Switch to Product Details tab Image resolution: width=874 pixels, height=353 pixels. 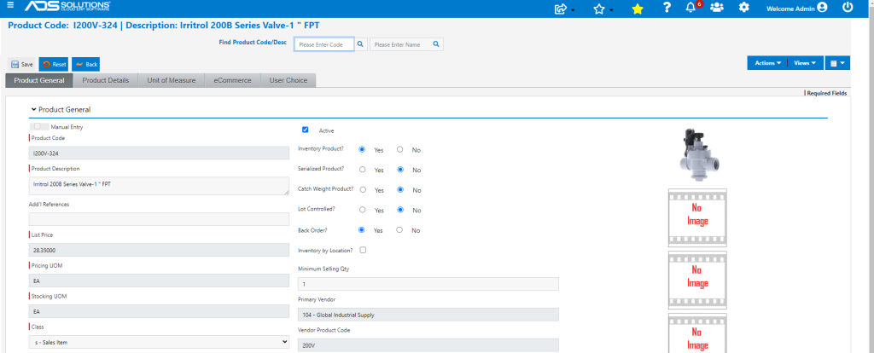pyautogui.click(x=106, y=81)
